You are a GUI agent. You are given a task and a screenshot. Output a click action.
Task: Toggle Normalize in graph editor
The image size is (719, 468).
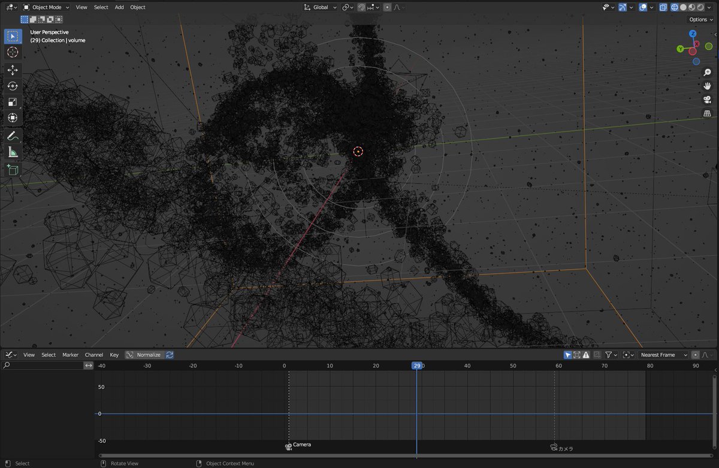tap(144, 355)
